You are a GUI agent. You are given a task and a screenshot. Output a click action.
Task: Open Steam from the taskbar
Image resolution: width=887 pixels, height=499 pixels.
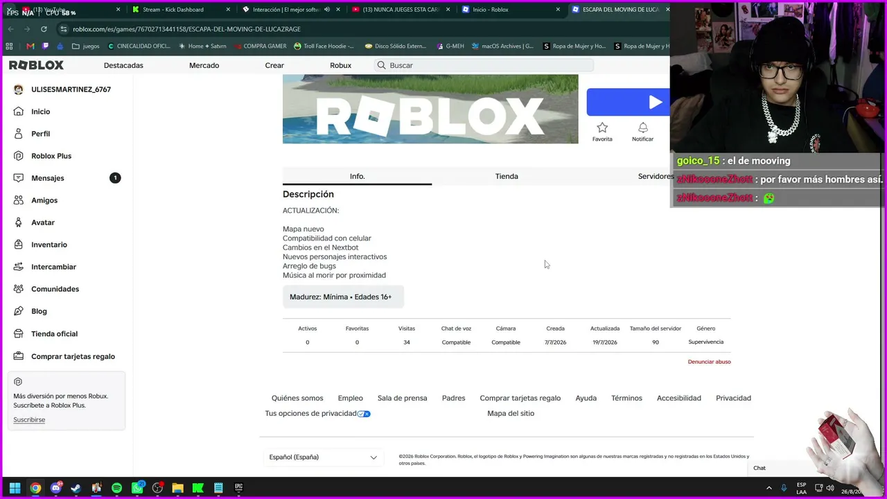coord(76,488)
